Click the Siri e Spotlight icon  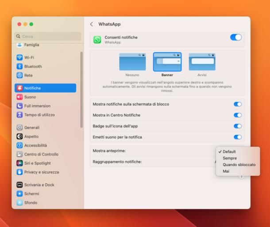coord(19,163)
